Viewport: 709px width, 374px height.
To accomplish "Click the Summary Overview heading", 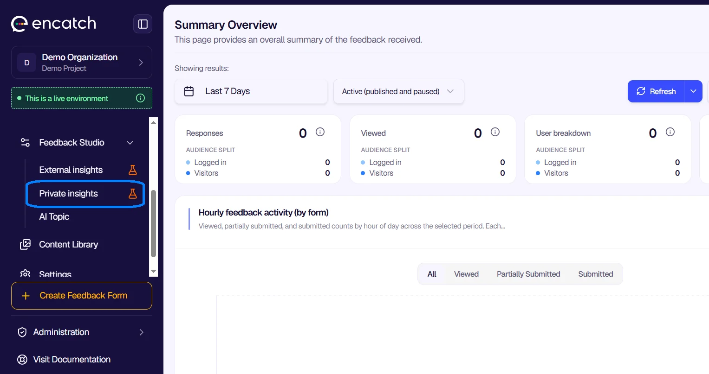I will pyautogui.click(x=226, y=25).
